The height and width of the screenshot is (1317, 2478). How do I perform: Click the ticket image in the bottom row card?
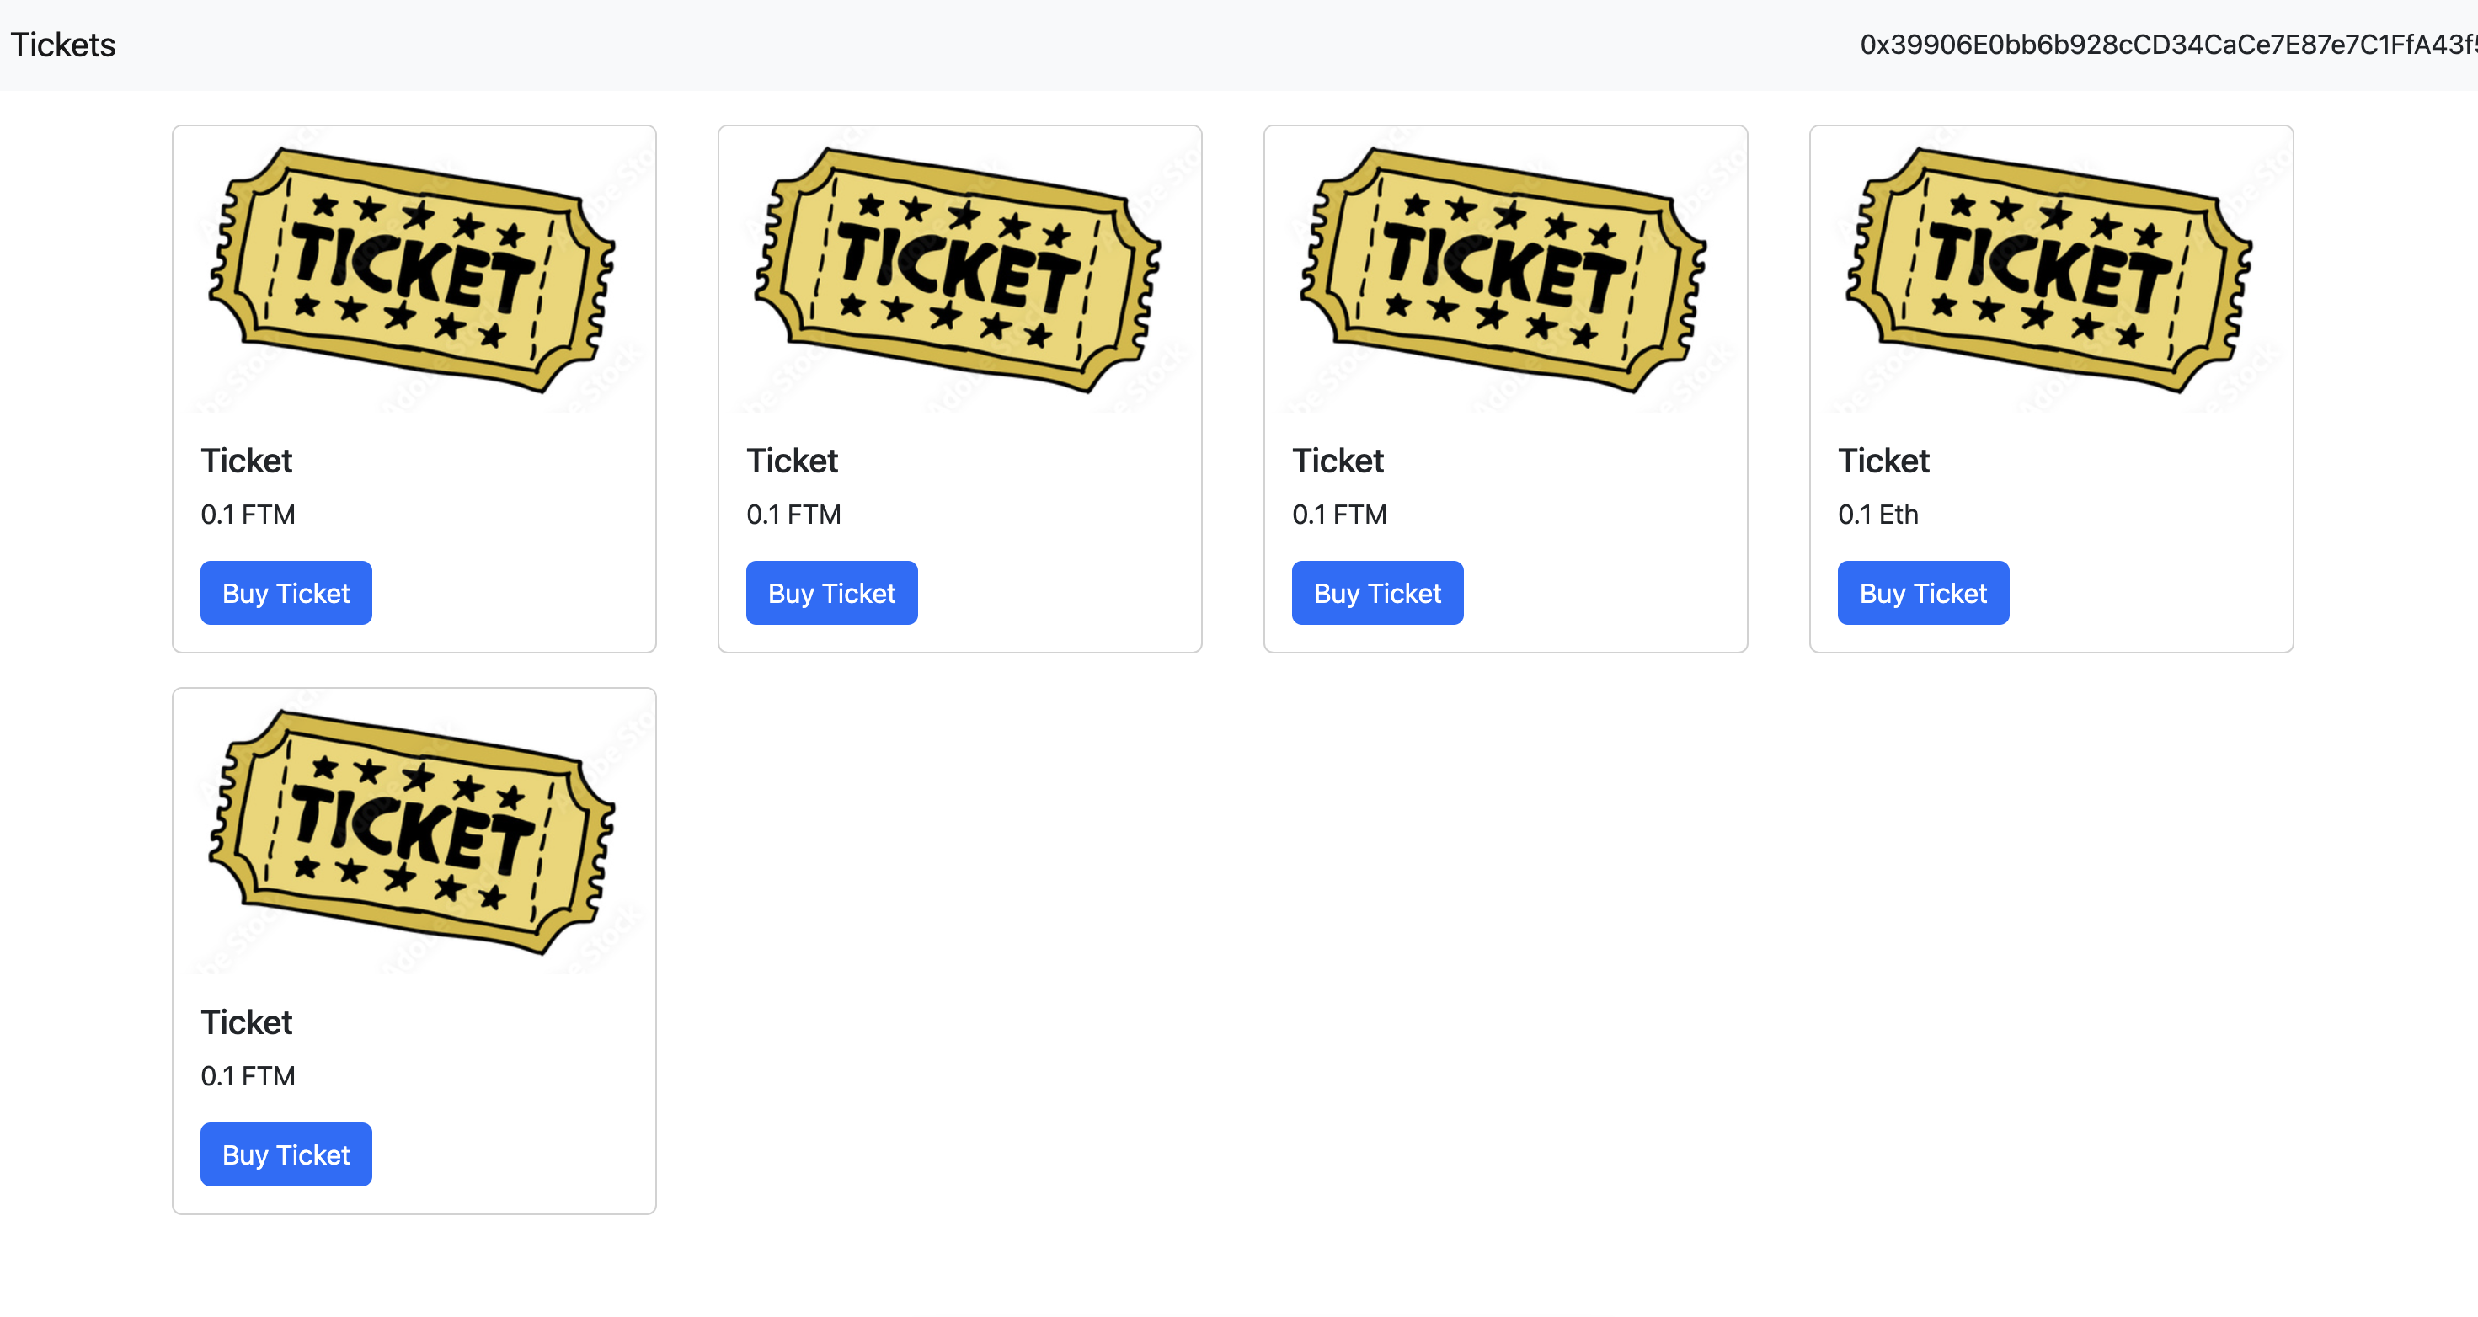tap(414, 832)
